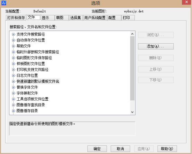Expand 支持文件搜索路径 tree node

[14, 34]
